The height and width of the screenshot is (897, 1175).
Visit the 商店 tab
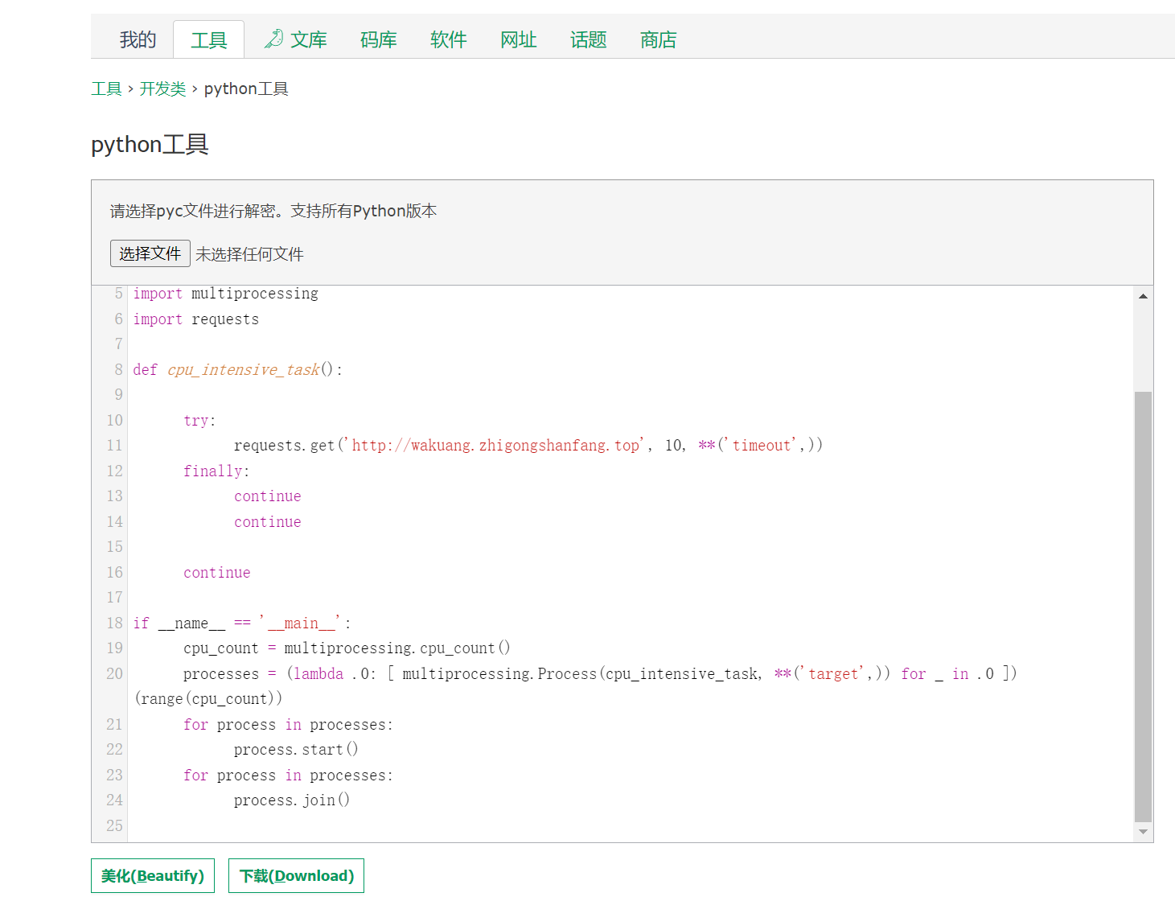click(659, 39)
